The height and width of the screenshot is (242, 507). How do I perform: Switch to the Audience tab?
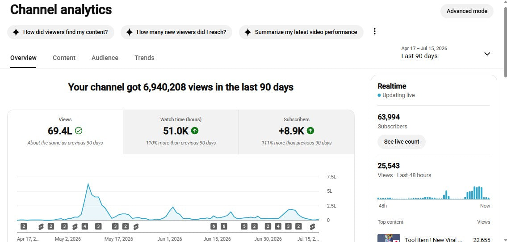point(105,58)
